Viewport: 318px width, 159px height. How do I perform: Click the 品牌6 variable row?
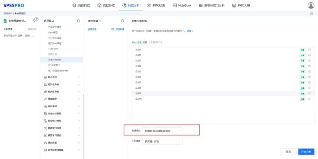coord(223,77)
